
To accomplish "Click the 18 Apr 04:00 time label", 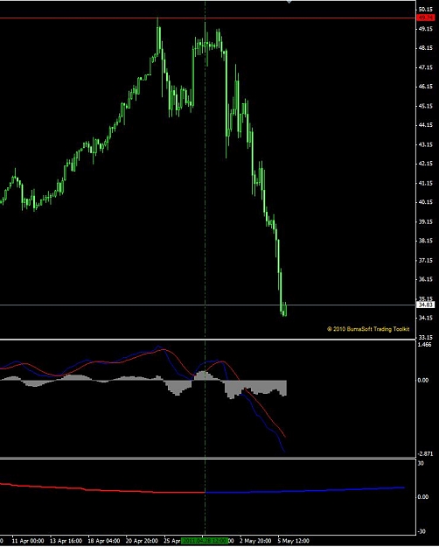I will point(104,541).
